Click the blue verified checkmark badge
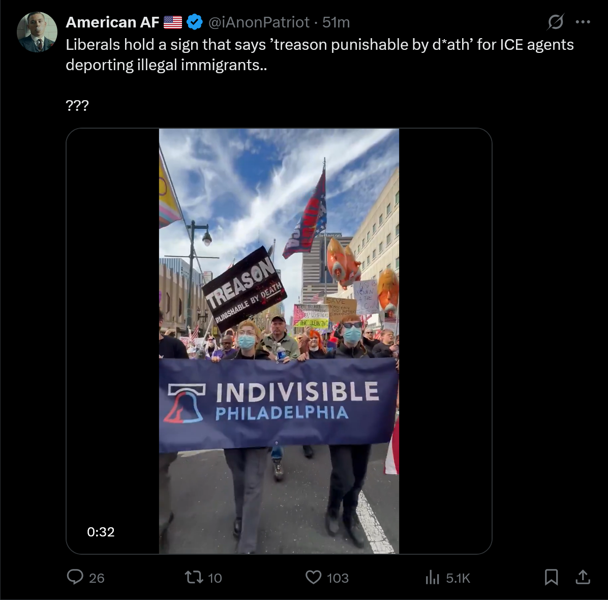This screenshot has height=600, width=608. tap(195, 22)
